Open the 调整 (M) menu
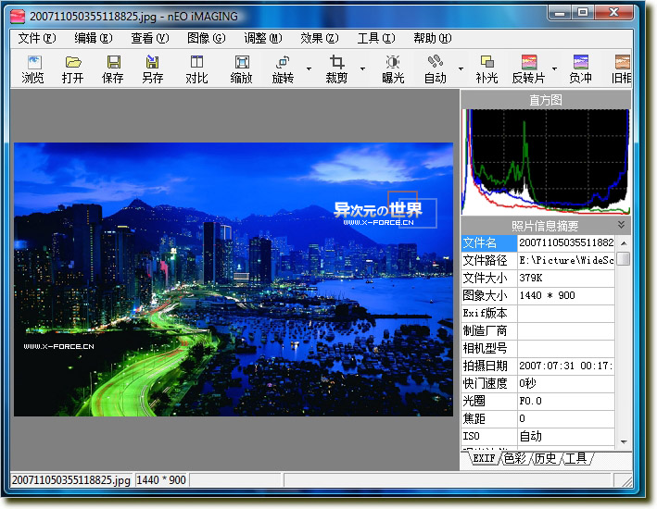Screen dimensions: 657x509 click(263, 39)
